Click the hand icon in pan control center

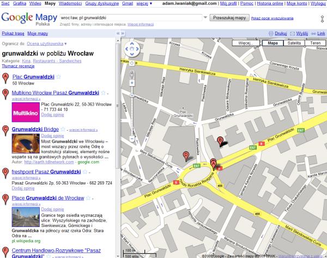coord(132,49)
